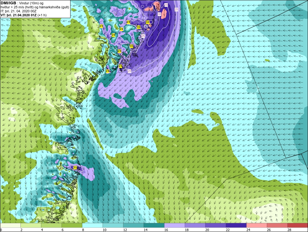The height and width of the screenshot is (232, 308).
Task: Pick the 16–18 m/s lavender segment
Action: tap(174, 225)
